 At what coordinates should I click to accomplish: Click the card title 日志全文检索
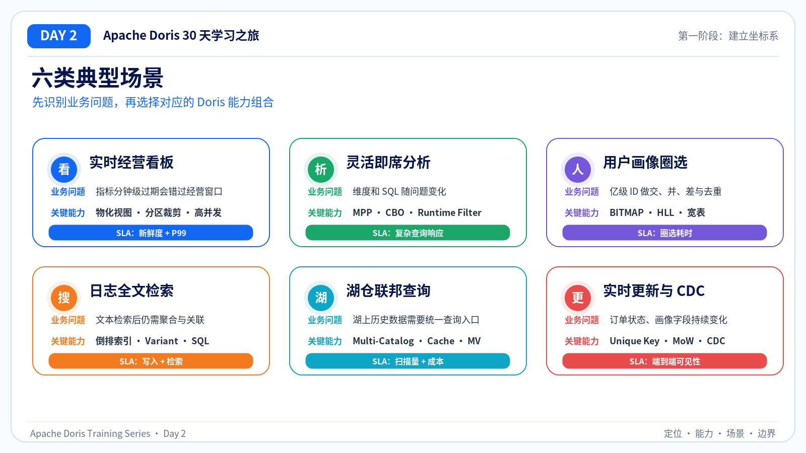[131, 291]
